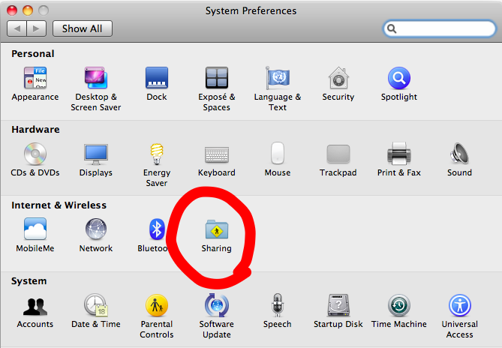502x348 pixels.
Task: Go forward with the right arrow button
Action: 37,28
